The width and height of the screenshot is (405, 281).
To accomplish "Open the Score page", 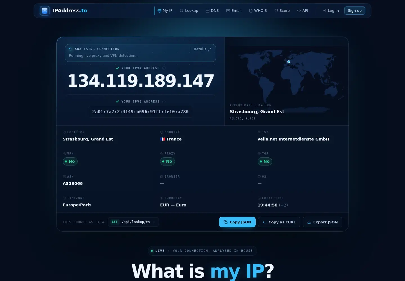I will (x=282, y=11).
